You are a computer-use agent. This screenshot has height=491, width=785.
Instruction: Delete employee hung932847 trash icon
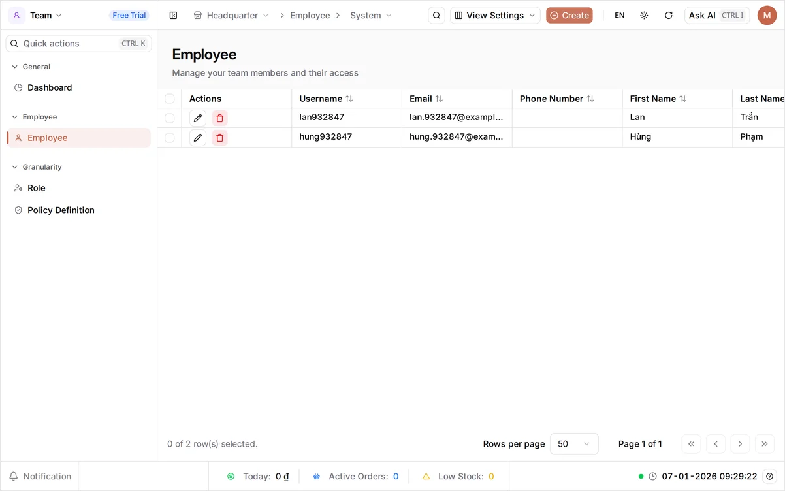tap(219, 138)
